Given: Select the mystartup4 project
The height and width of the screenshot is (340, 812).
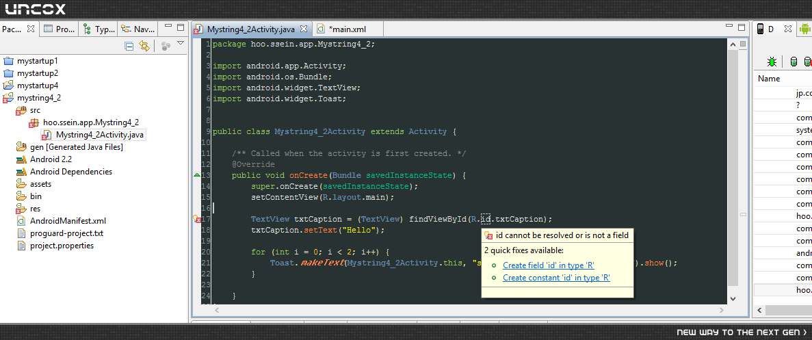Looking at the screenshot, I should point(31,86).
